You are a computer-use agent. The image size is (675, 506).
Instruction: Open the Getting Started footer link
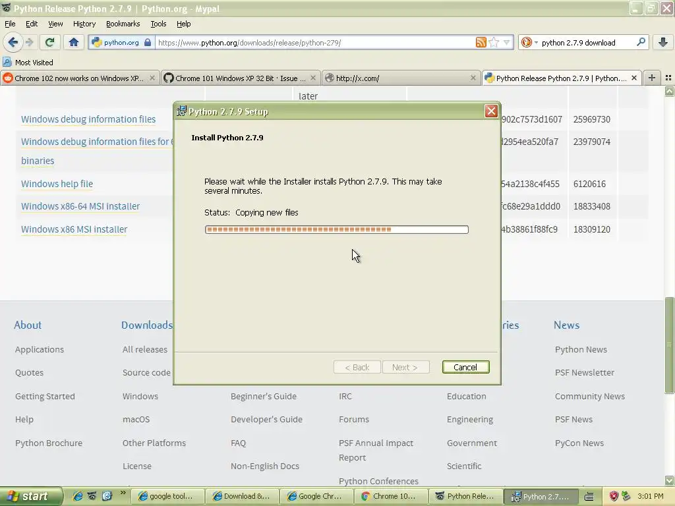pyautogui.click(x=45, y=396)
